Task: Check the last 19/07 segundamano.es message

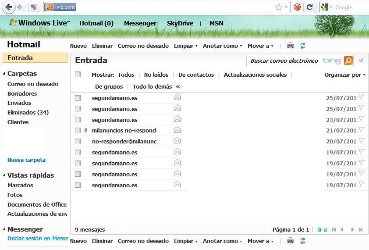Action: pos(78,185)
